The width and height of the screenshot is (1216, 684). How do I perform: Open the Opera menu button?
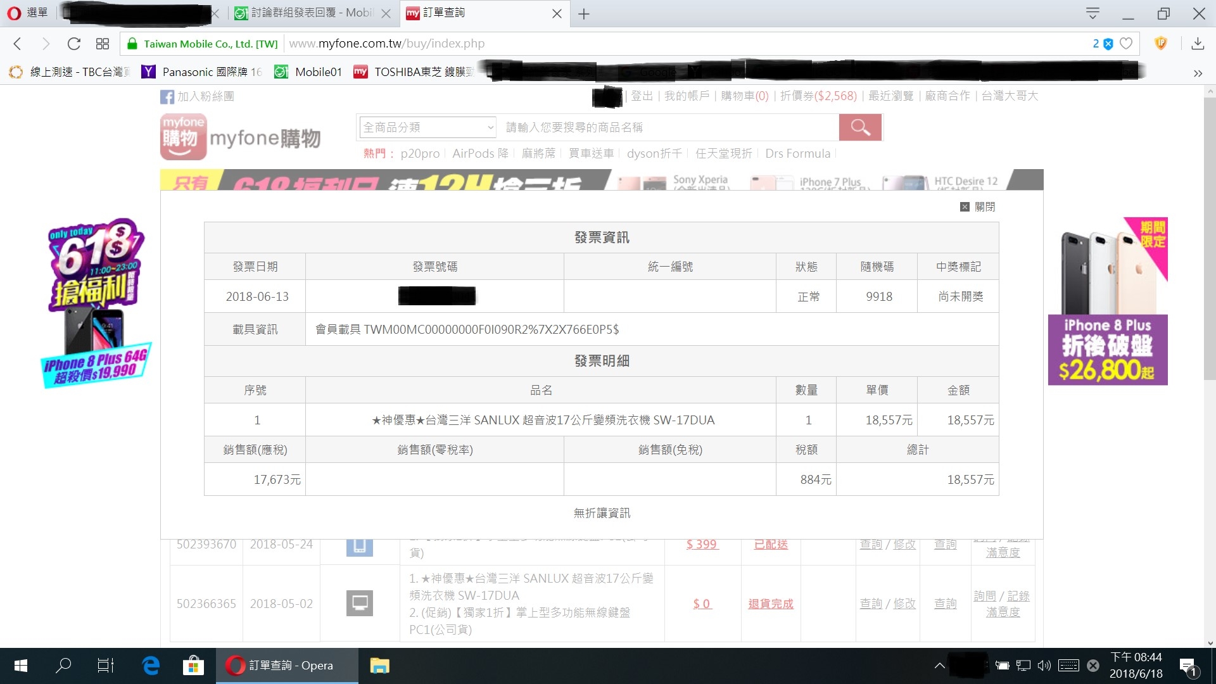pyautogui.click(x=27, y=13)
